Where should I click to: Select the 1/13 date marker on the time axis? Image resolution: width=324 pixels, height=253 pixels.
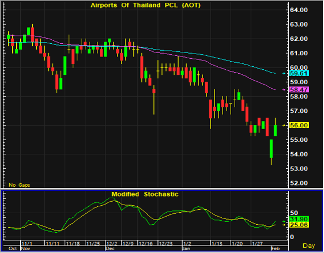tap(217, 244)
